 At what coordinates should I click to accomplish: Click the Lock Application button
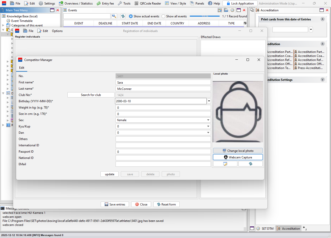240,4
